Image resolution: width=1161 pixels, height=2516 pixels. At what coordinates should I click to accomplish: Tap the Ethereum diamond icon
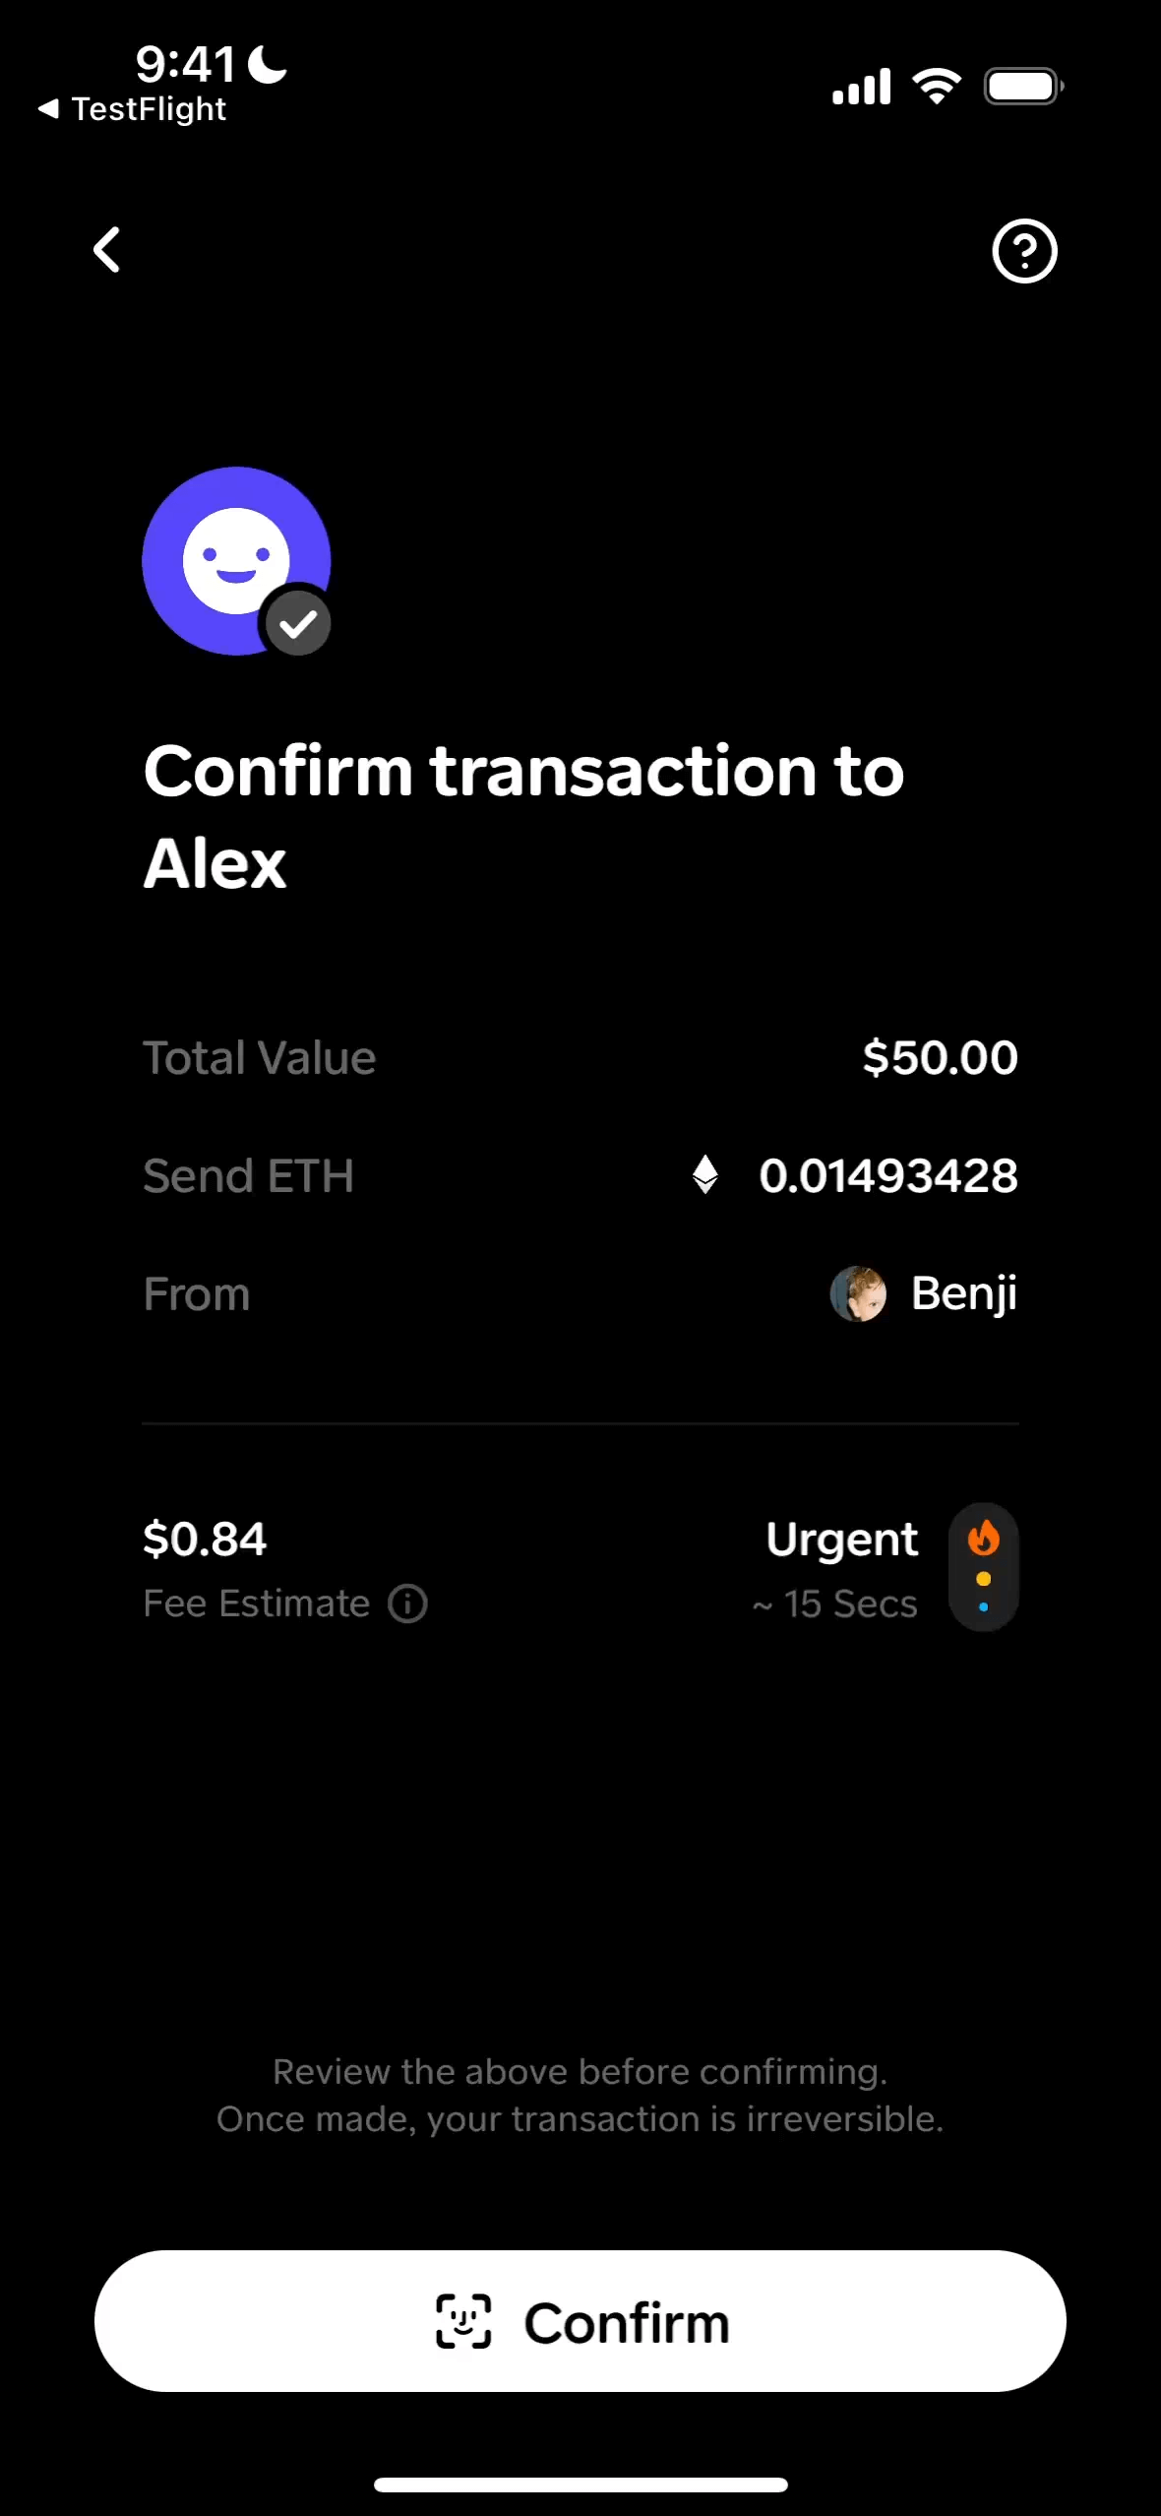[x=704, y=1174]
